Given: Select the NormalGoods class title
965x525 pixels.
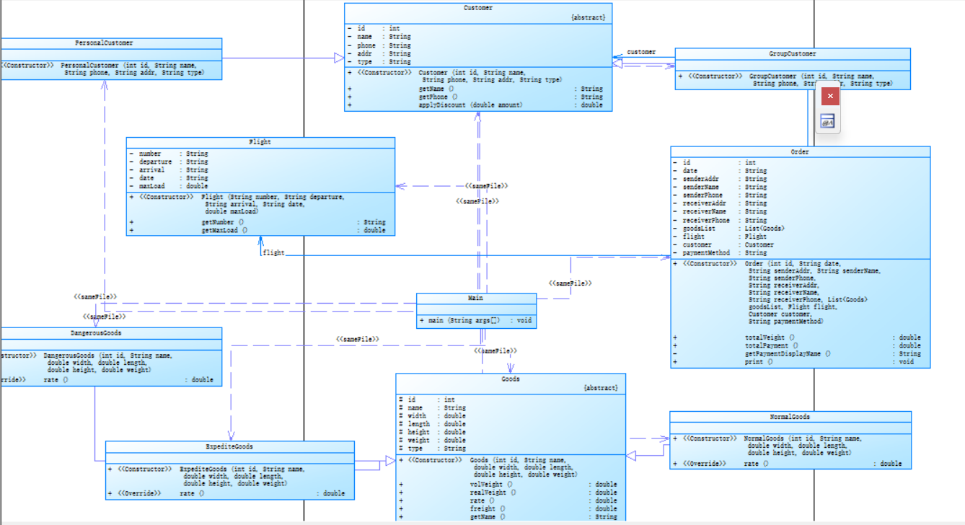Looking at the screenshot, I should click(x=790, y=417).
